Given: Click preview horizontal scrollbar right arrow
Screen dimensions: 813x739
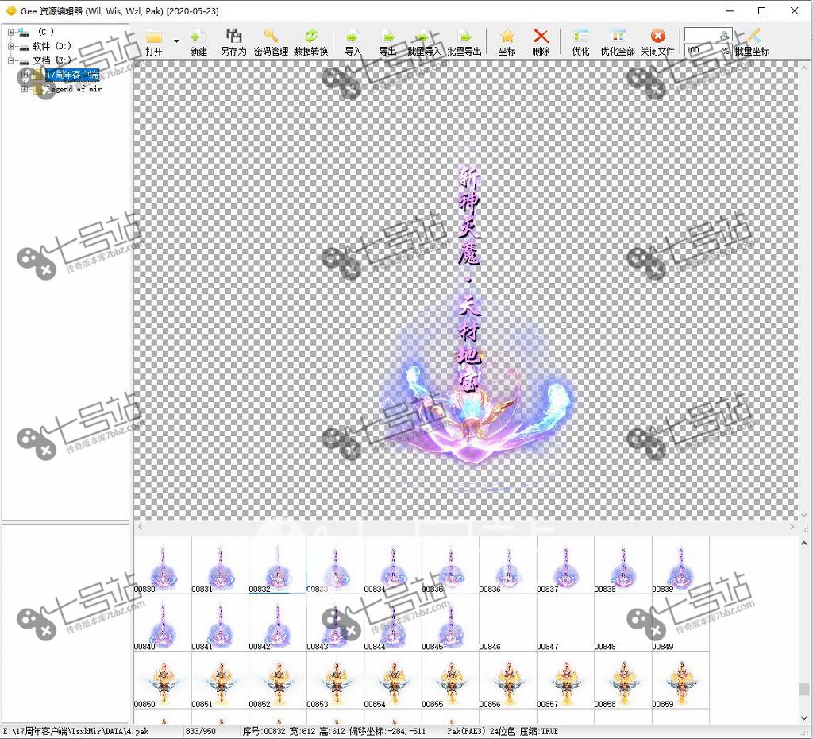Looking at the screenshot, I should [x=792, y=527].
